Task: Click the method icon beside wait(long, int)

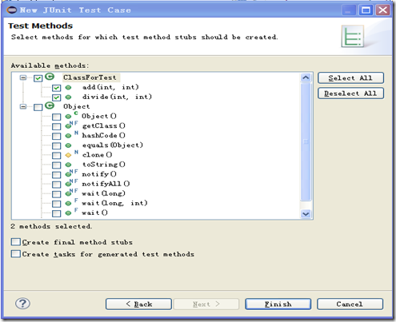Action: (x=71, y=202)
